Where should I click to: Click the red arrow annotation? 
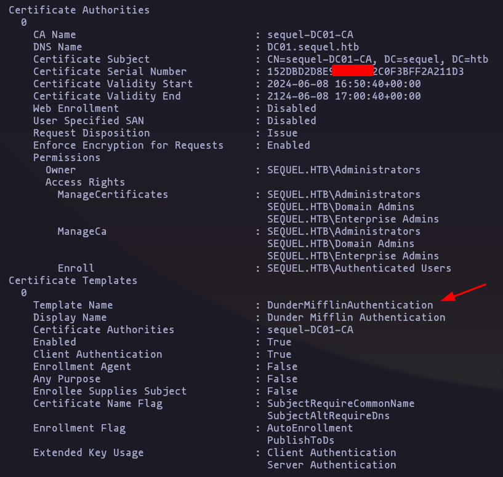(x=463, y=292)
